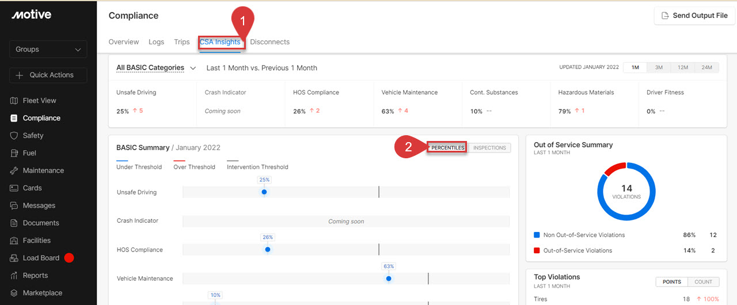Click the Reports chart icon
Image resolution: width=737 pixels, height=305 pixels.
point(14,276)
